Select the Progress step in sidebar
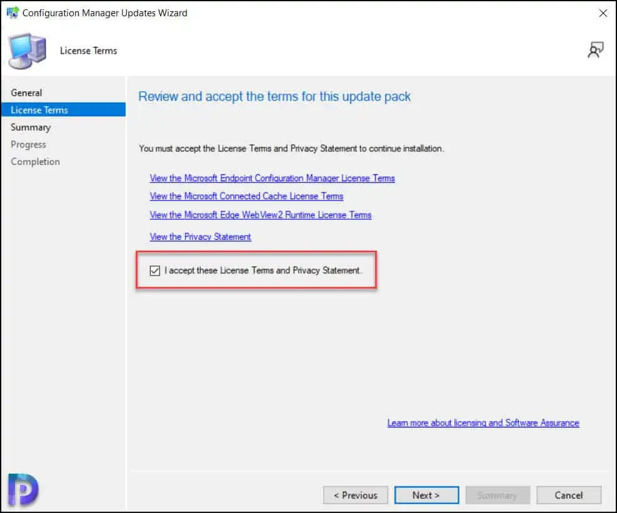Screen dimensions: 617x513 (28, 144)
